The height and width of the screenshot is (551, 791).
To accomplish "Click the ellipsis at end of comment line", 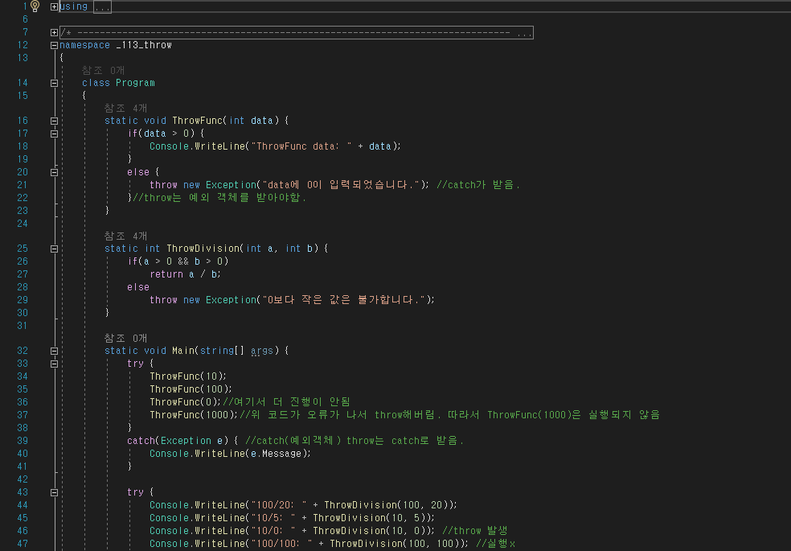I will point(524,33).
